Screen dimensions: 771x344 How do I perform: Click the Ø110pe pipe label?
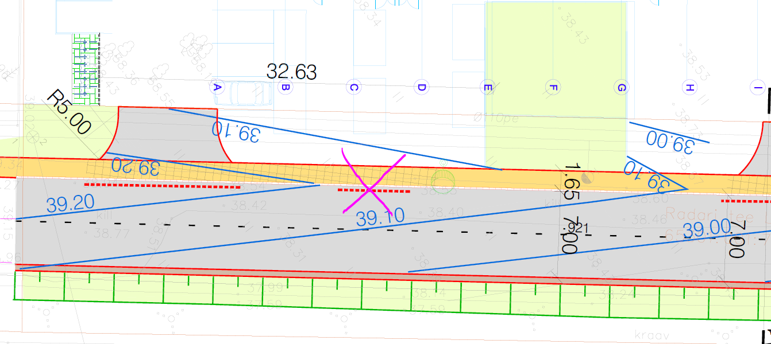[x=496, y=119]
